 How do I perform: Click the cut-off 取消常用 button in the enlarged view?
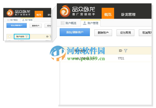[x=145, y=33]
